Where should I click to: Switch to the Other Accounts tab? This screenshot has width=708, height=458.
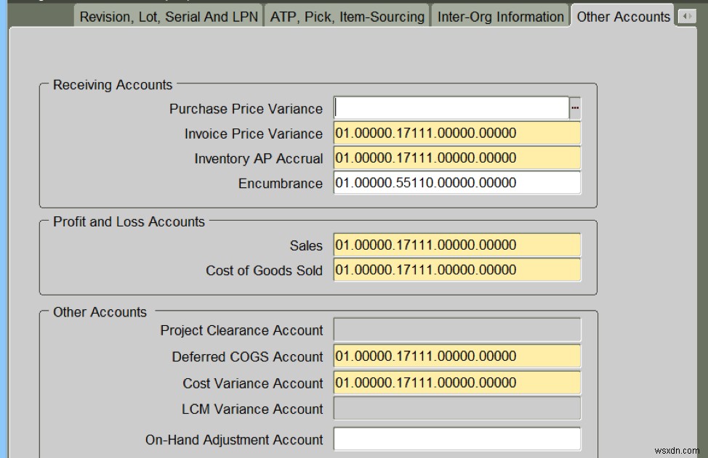[622, 15]
